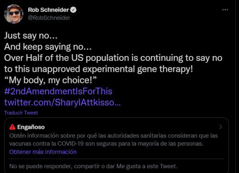Click the "My body, my choice!" line
The width and height of the screenshot is (239, 173).
tap(51, 80)
